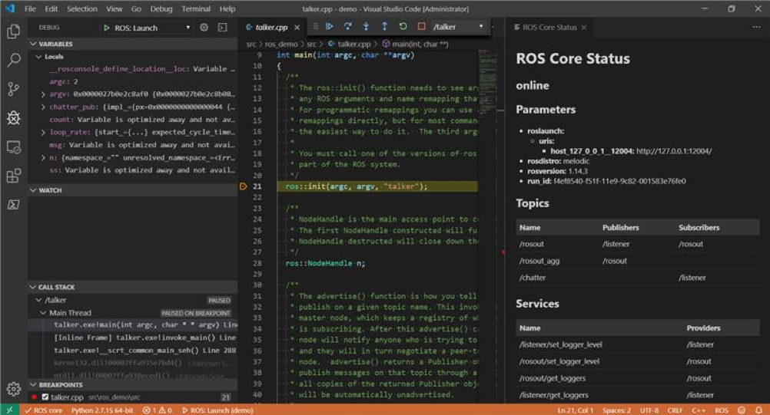Expand the argv variable

43,94
